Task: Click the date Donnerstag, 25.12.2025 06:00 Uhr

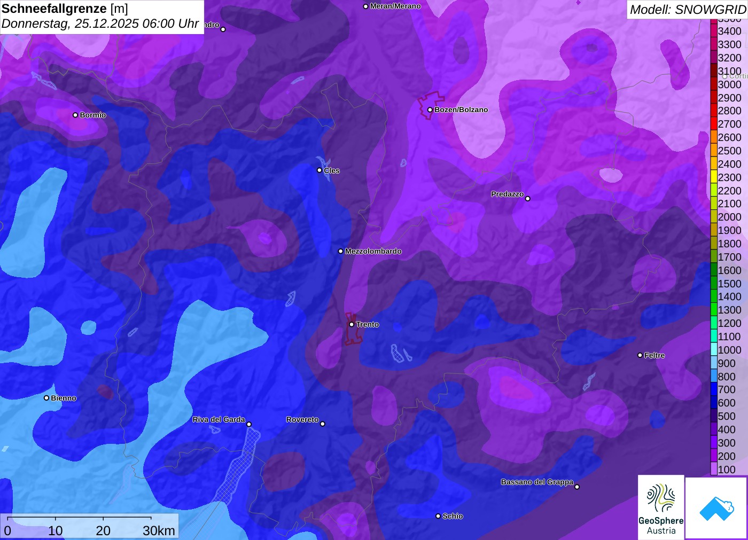Action: coord(100,24)
